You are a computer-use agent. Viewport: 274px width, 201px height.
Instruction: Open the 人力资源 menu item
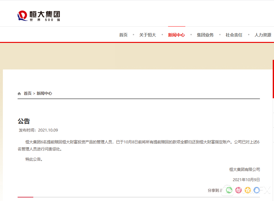(x=263, y=35)
